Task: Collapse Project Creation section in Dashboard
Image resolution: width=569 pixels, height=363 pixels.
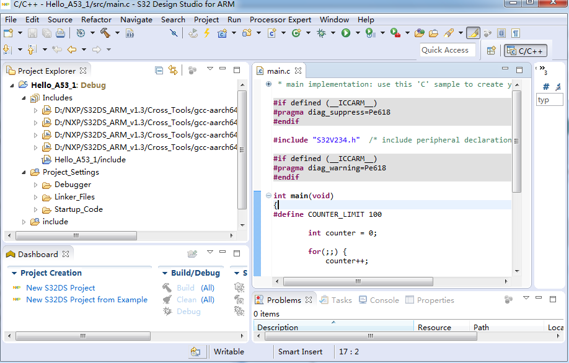Action: [14, 273]
